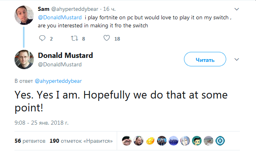Open the @ahyperteddybear reply link
Viewport: 256px width, 152px height.
[58, 81]
